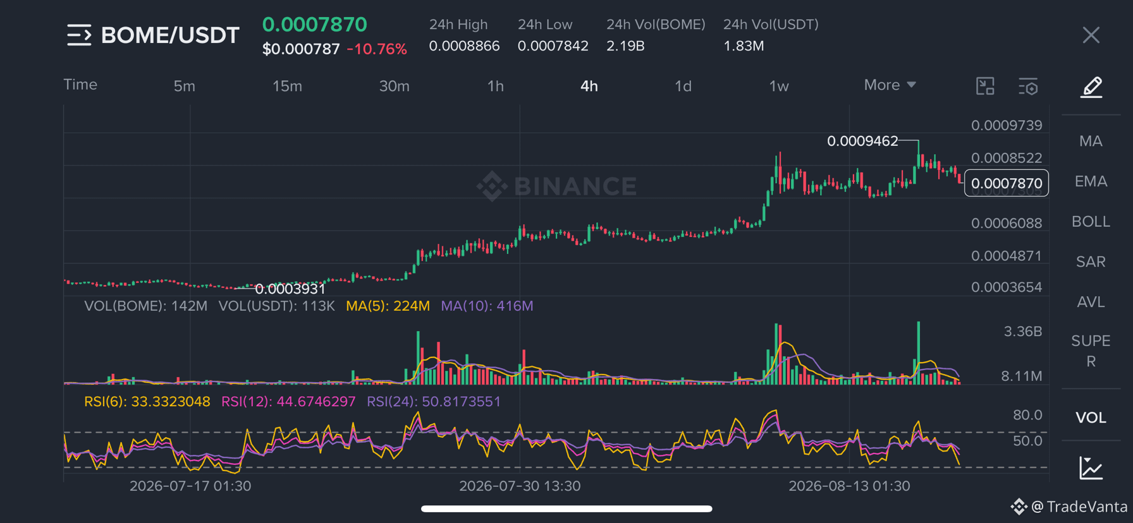Close the BOME/USDT chart view
This screenshot has height=523, width=1133.
[1091, 35]
